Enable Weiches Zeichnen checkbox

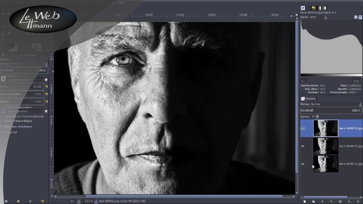2,126
